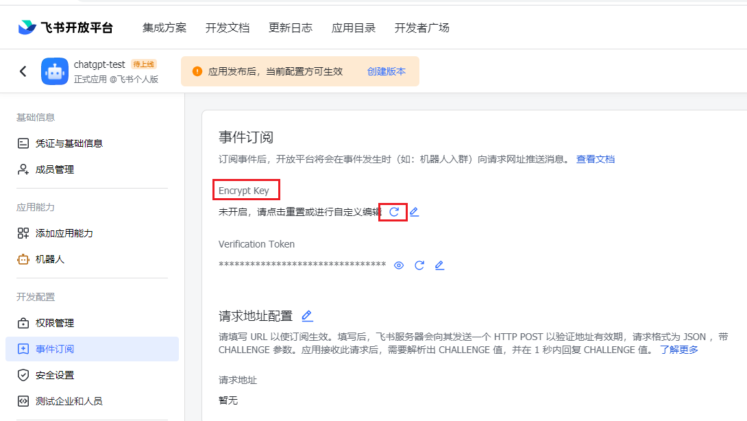This screenshot has height=421, width=747.
Task: Click the chatgpt-test app name
Action: [x=99, y=64]
